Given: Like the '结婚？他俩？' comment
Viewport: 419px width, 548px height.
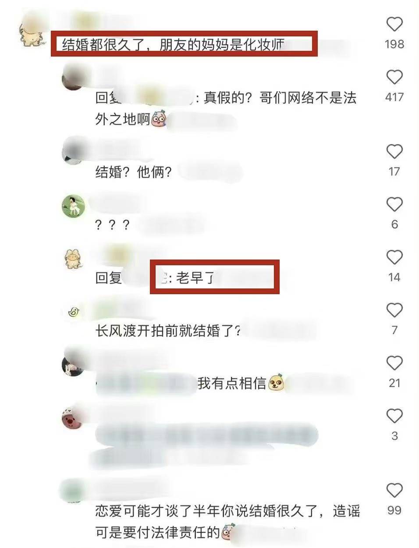Looking at the screenshot, I should click(394, 151).
